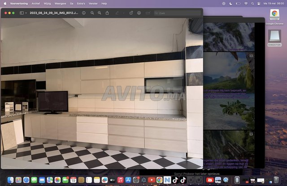Select the markup pen highlight tool

coord(117,13)
